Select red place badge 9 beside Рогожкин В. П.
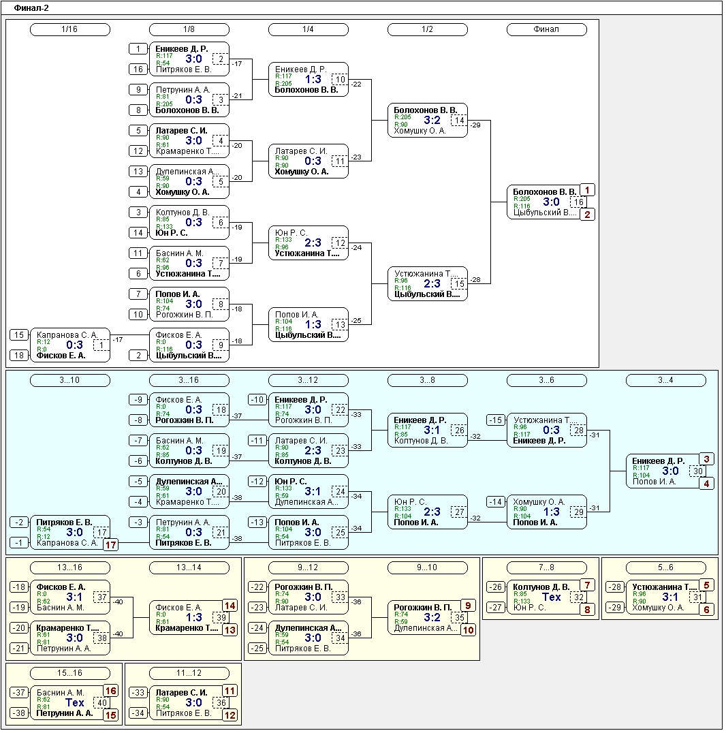Viewport: 726px width, 733px height. pos(468,606)
